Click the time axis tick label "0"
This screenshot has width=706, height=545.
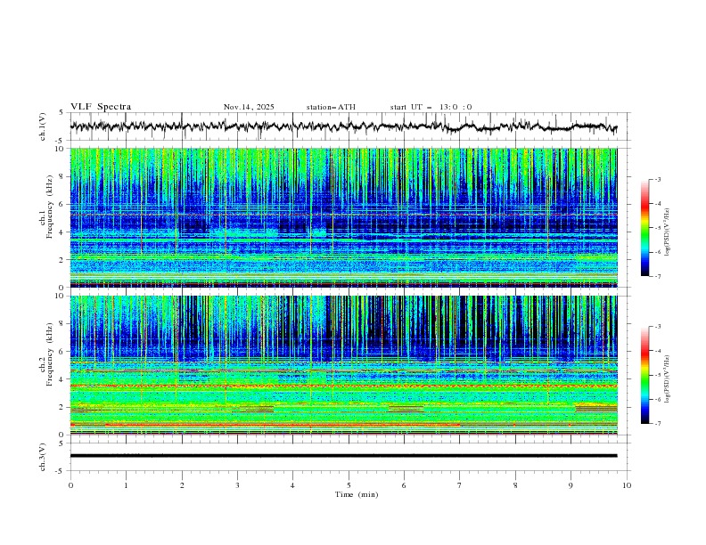[70, 485]
